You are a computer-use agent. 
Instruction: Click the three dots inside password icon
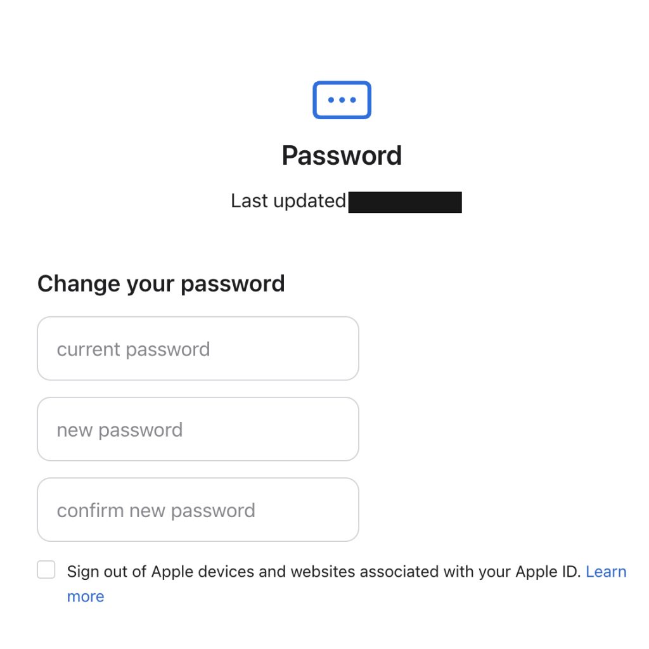(342, 100)
